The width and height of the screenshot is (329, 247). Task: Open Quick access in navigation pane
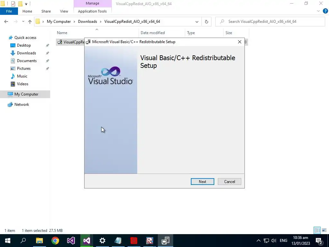pyautogui.click(x=25, y=38)
